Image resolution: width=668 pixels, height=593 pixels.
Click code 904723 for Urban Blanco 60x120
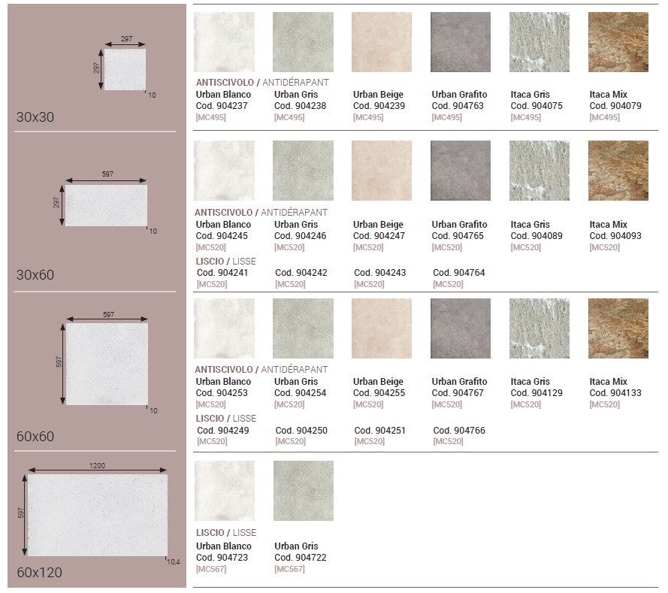point(222,557)
